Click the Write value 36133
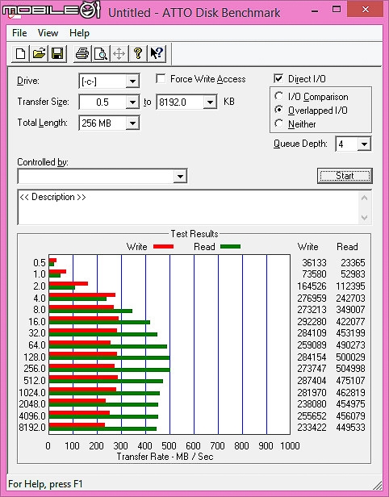This screenshot has width=389, height=497. click(314, 262)
